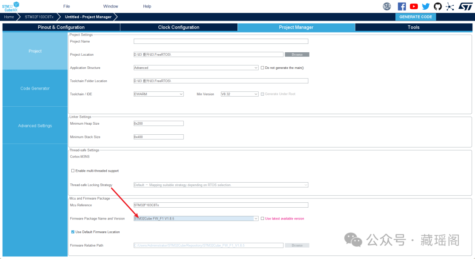475x259 pixels.
Task: Enable 'Do not generate the main()' checkbox
Action: [263, 68]
